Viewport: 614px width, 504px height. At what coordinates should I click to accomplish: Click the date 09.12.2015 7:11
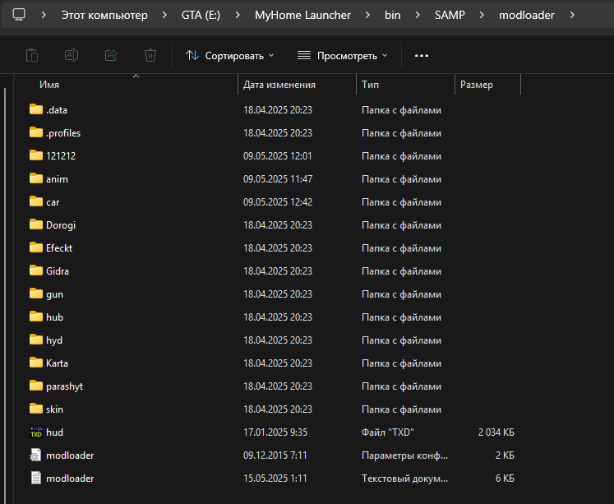click(x=275, y=455)
